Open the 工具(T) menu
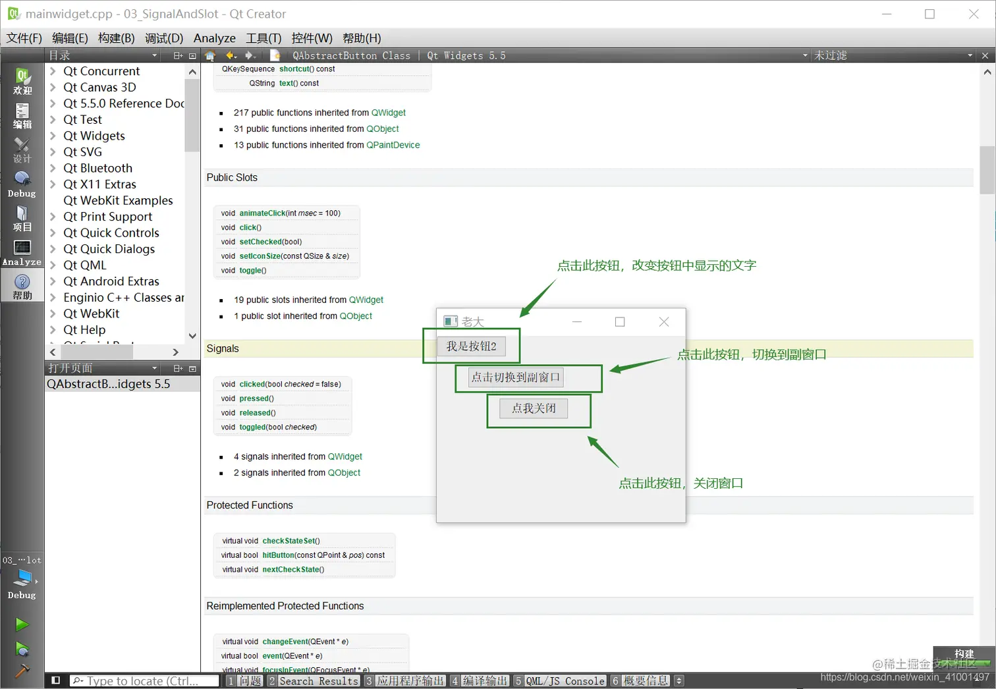 [263, 38]
